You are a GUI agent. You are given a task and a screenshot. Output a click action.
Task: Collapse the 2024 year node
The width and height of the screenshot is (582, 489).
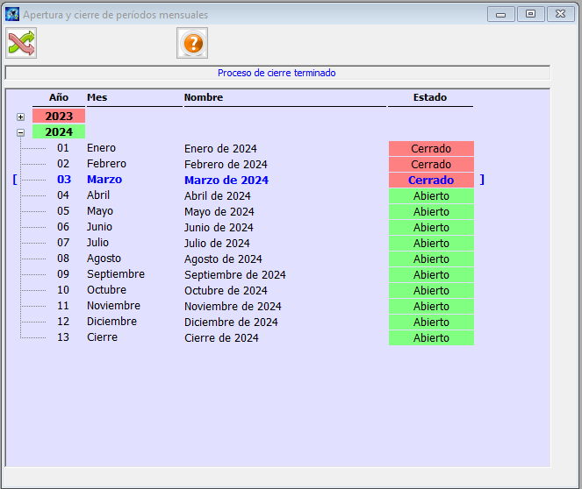[x=20, y=132]
